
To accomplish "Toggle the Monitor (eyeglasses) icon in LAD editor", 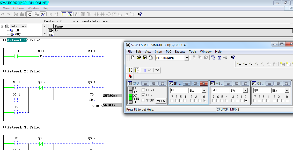I will tap(43, 14).
